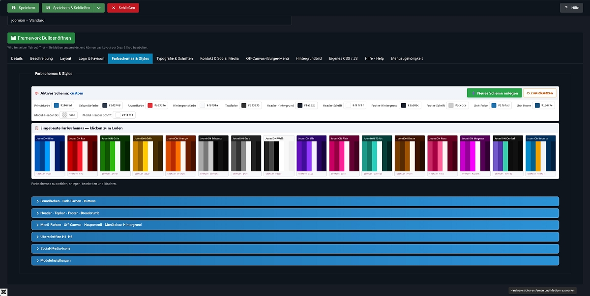Expand the Überschriften H1-H6 section
590x296 pixels.
(x=295, y=237)
